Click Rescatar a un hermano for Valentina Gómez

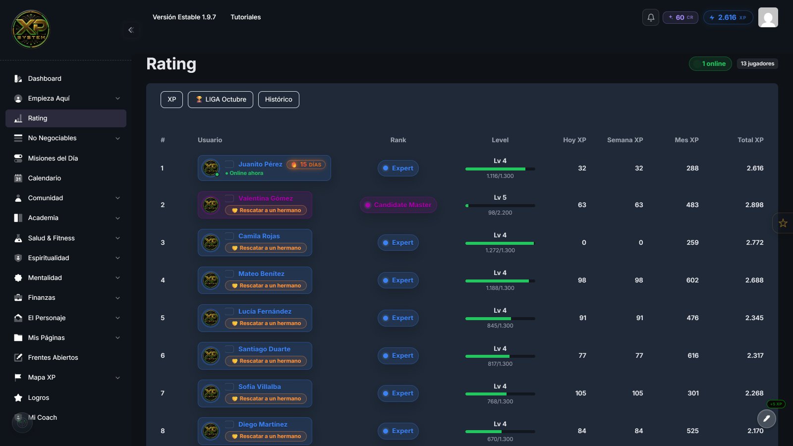(266, 210)
